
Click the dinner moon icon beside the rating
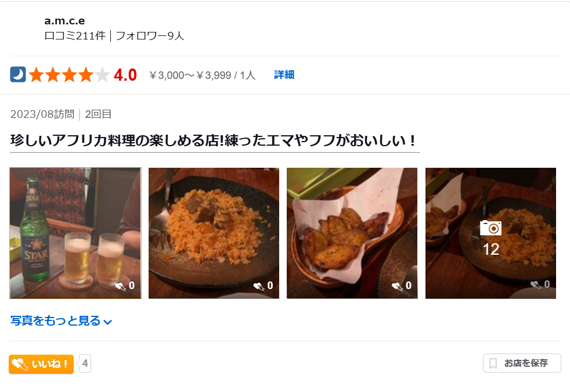click(x=18, y=74)
